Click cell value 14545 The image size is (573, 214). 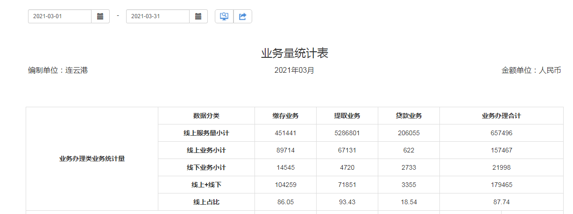[286, 167]
